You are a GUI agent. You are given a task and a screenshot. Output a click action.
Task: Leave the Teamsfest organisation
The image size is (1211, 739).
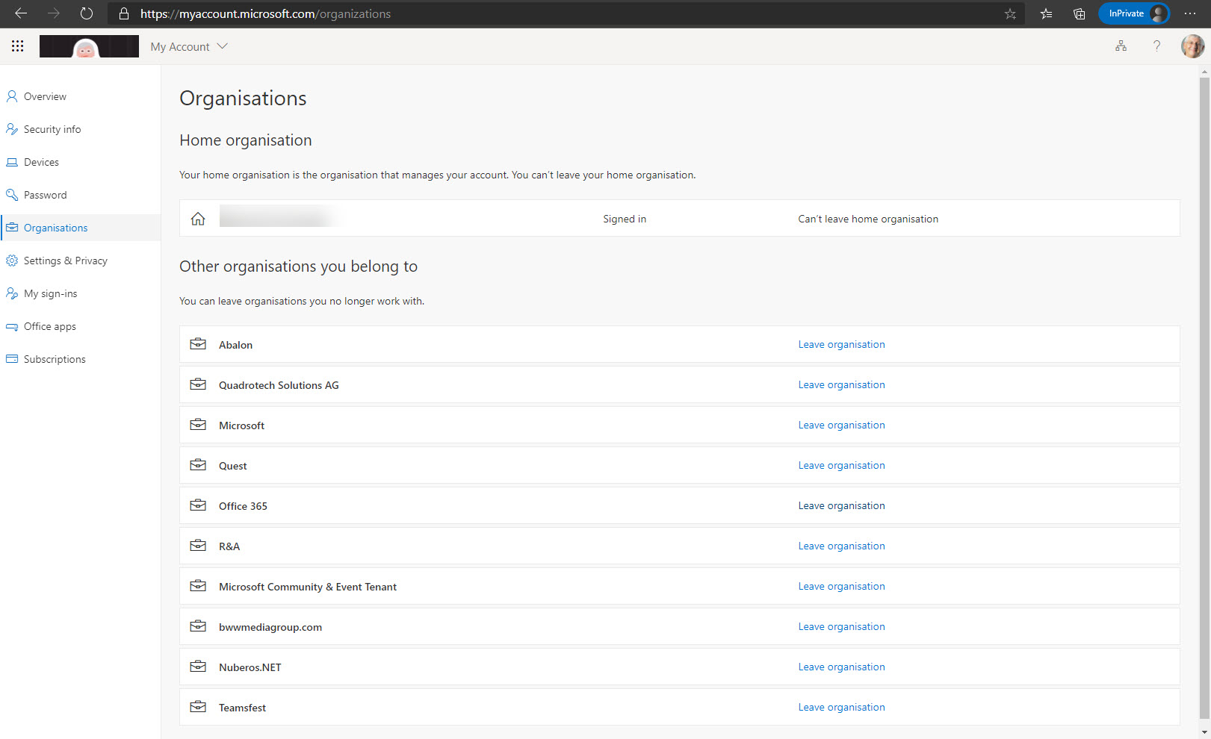tap(841, 707)
